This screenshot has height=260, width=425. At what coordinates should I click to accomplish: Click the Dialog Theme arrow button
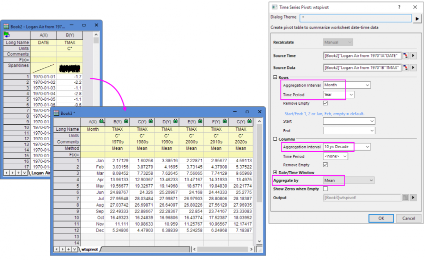coord(417,19)
